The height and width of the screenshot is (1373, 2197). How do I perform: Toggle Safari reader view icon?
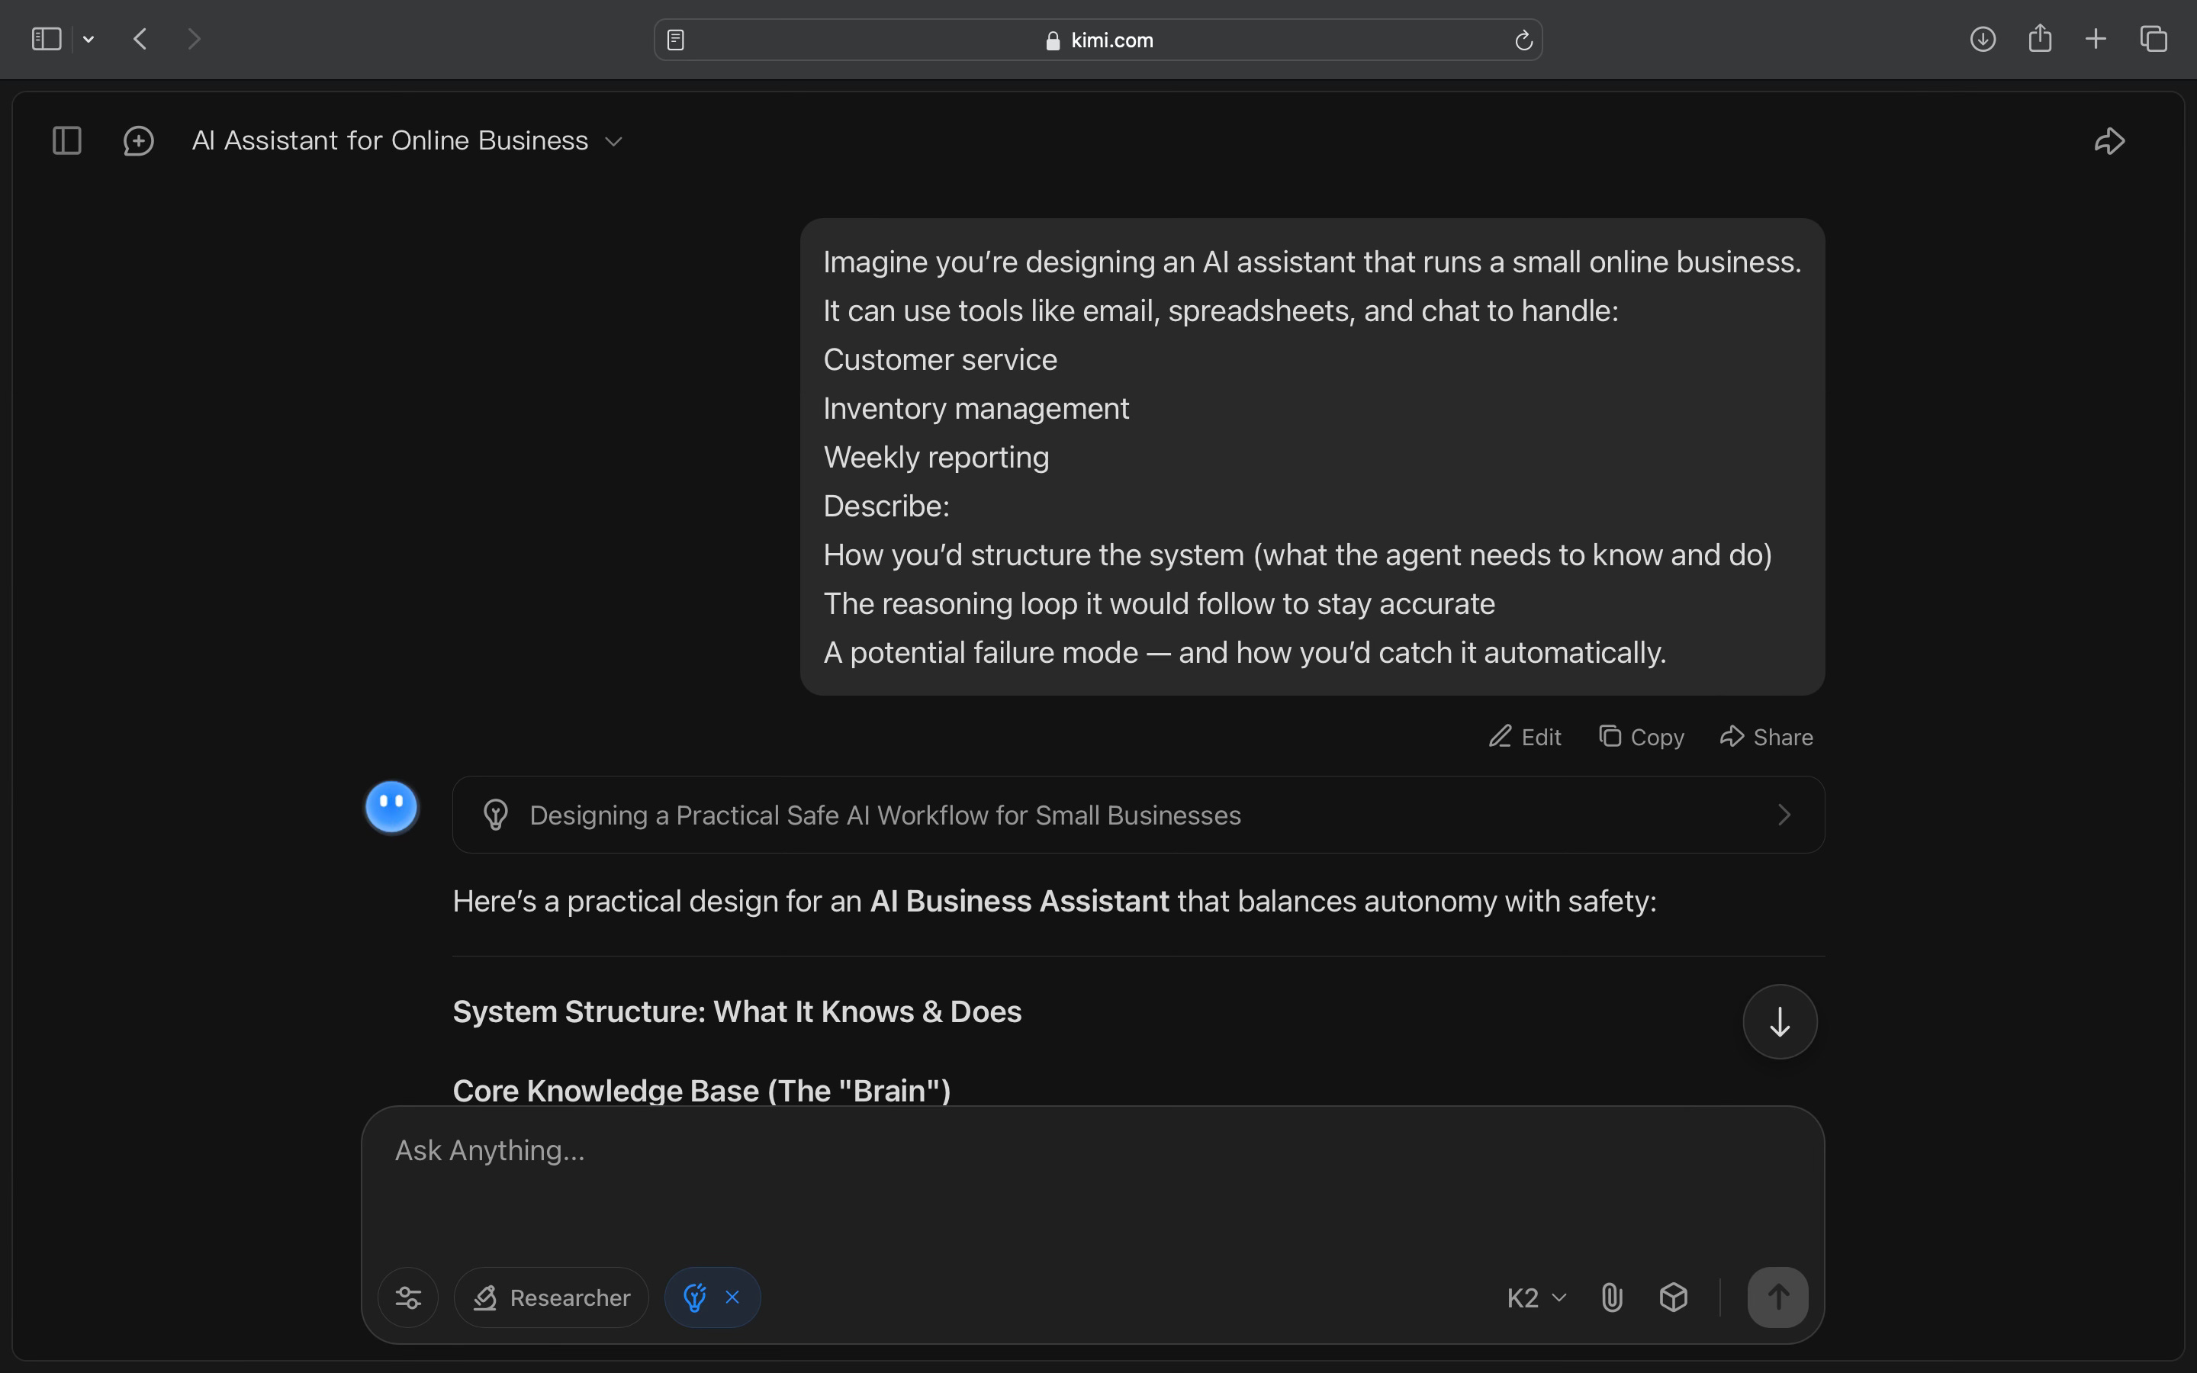(x=675, y=40)
